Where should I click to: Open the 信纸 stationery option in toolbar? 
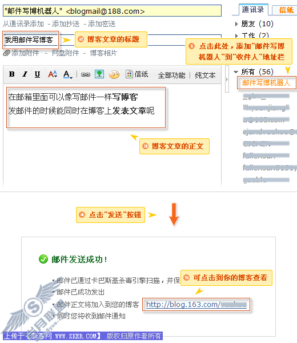[x=137, y=74]
